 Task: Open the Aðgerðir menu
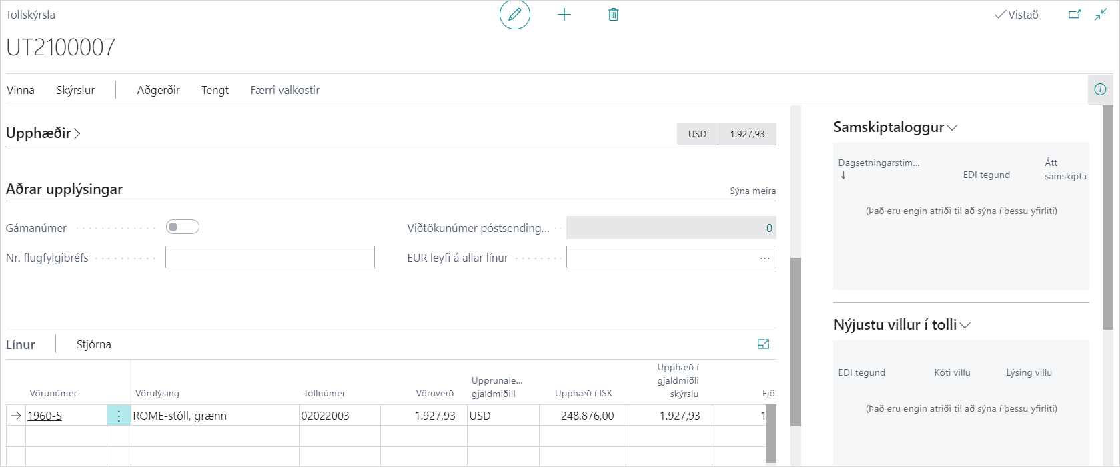coord(158,90)
